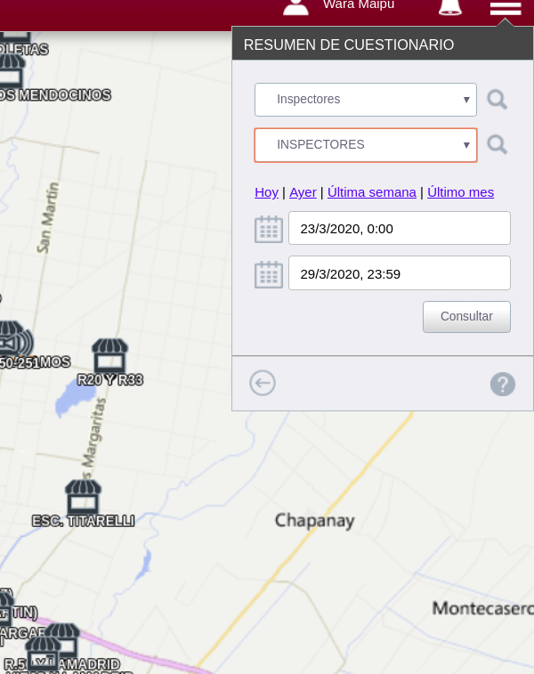Select the R20 Y R33 store marker
534x674 pixels.
(x=110, y=355)
